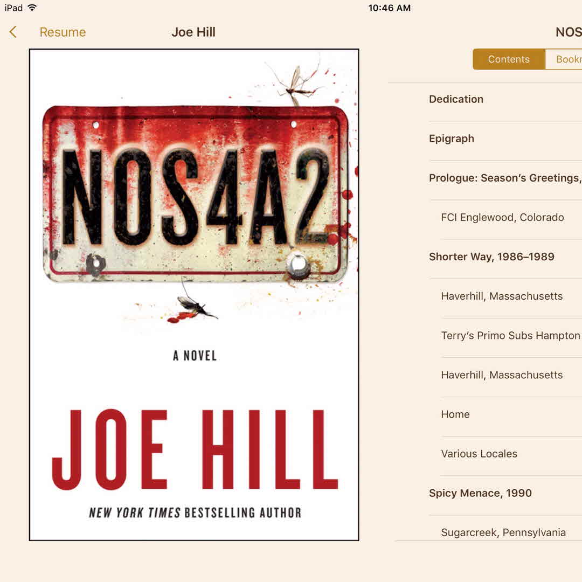This screenshot has width=582, height=582.
Task: Tap the clock in status bar
Action: pos(390,8)
